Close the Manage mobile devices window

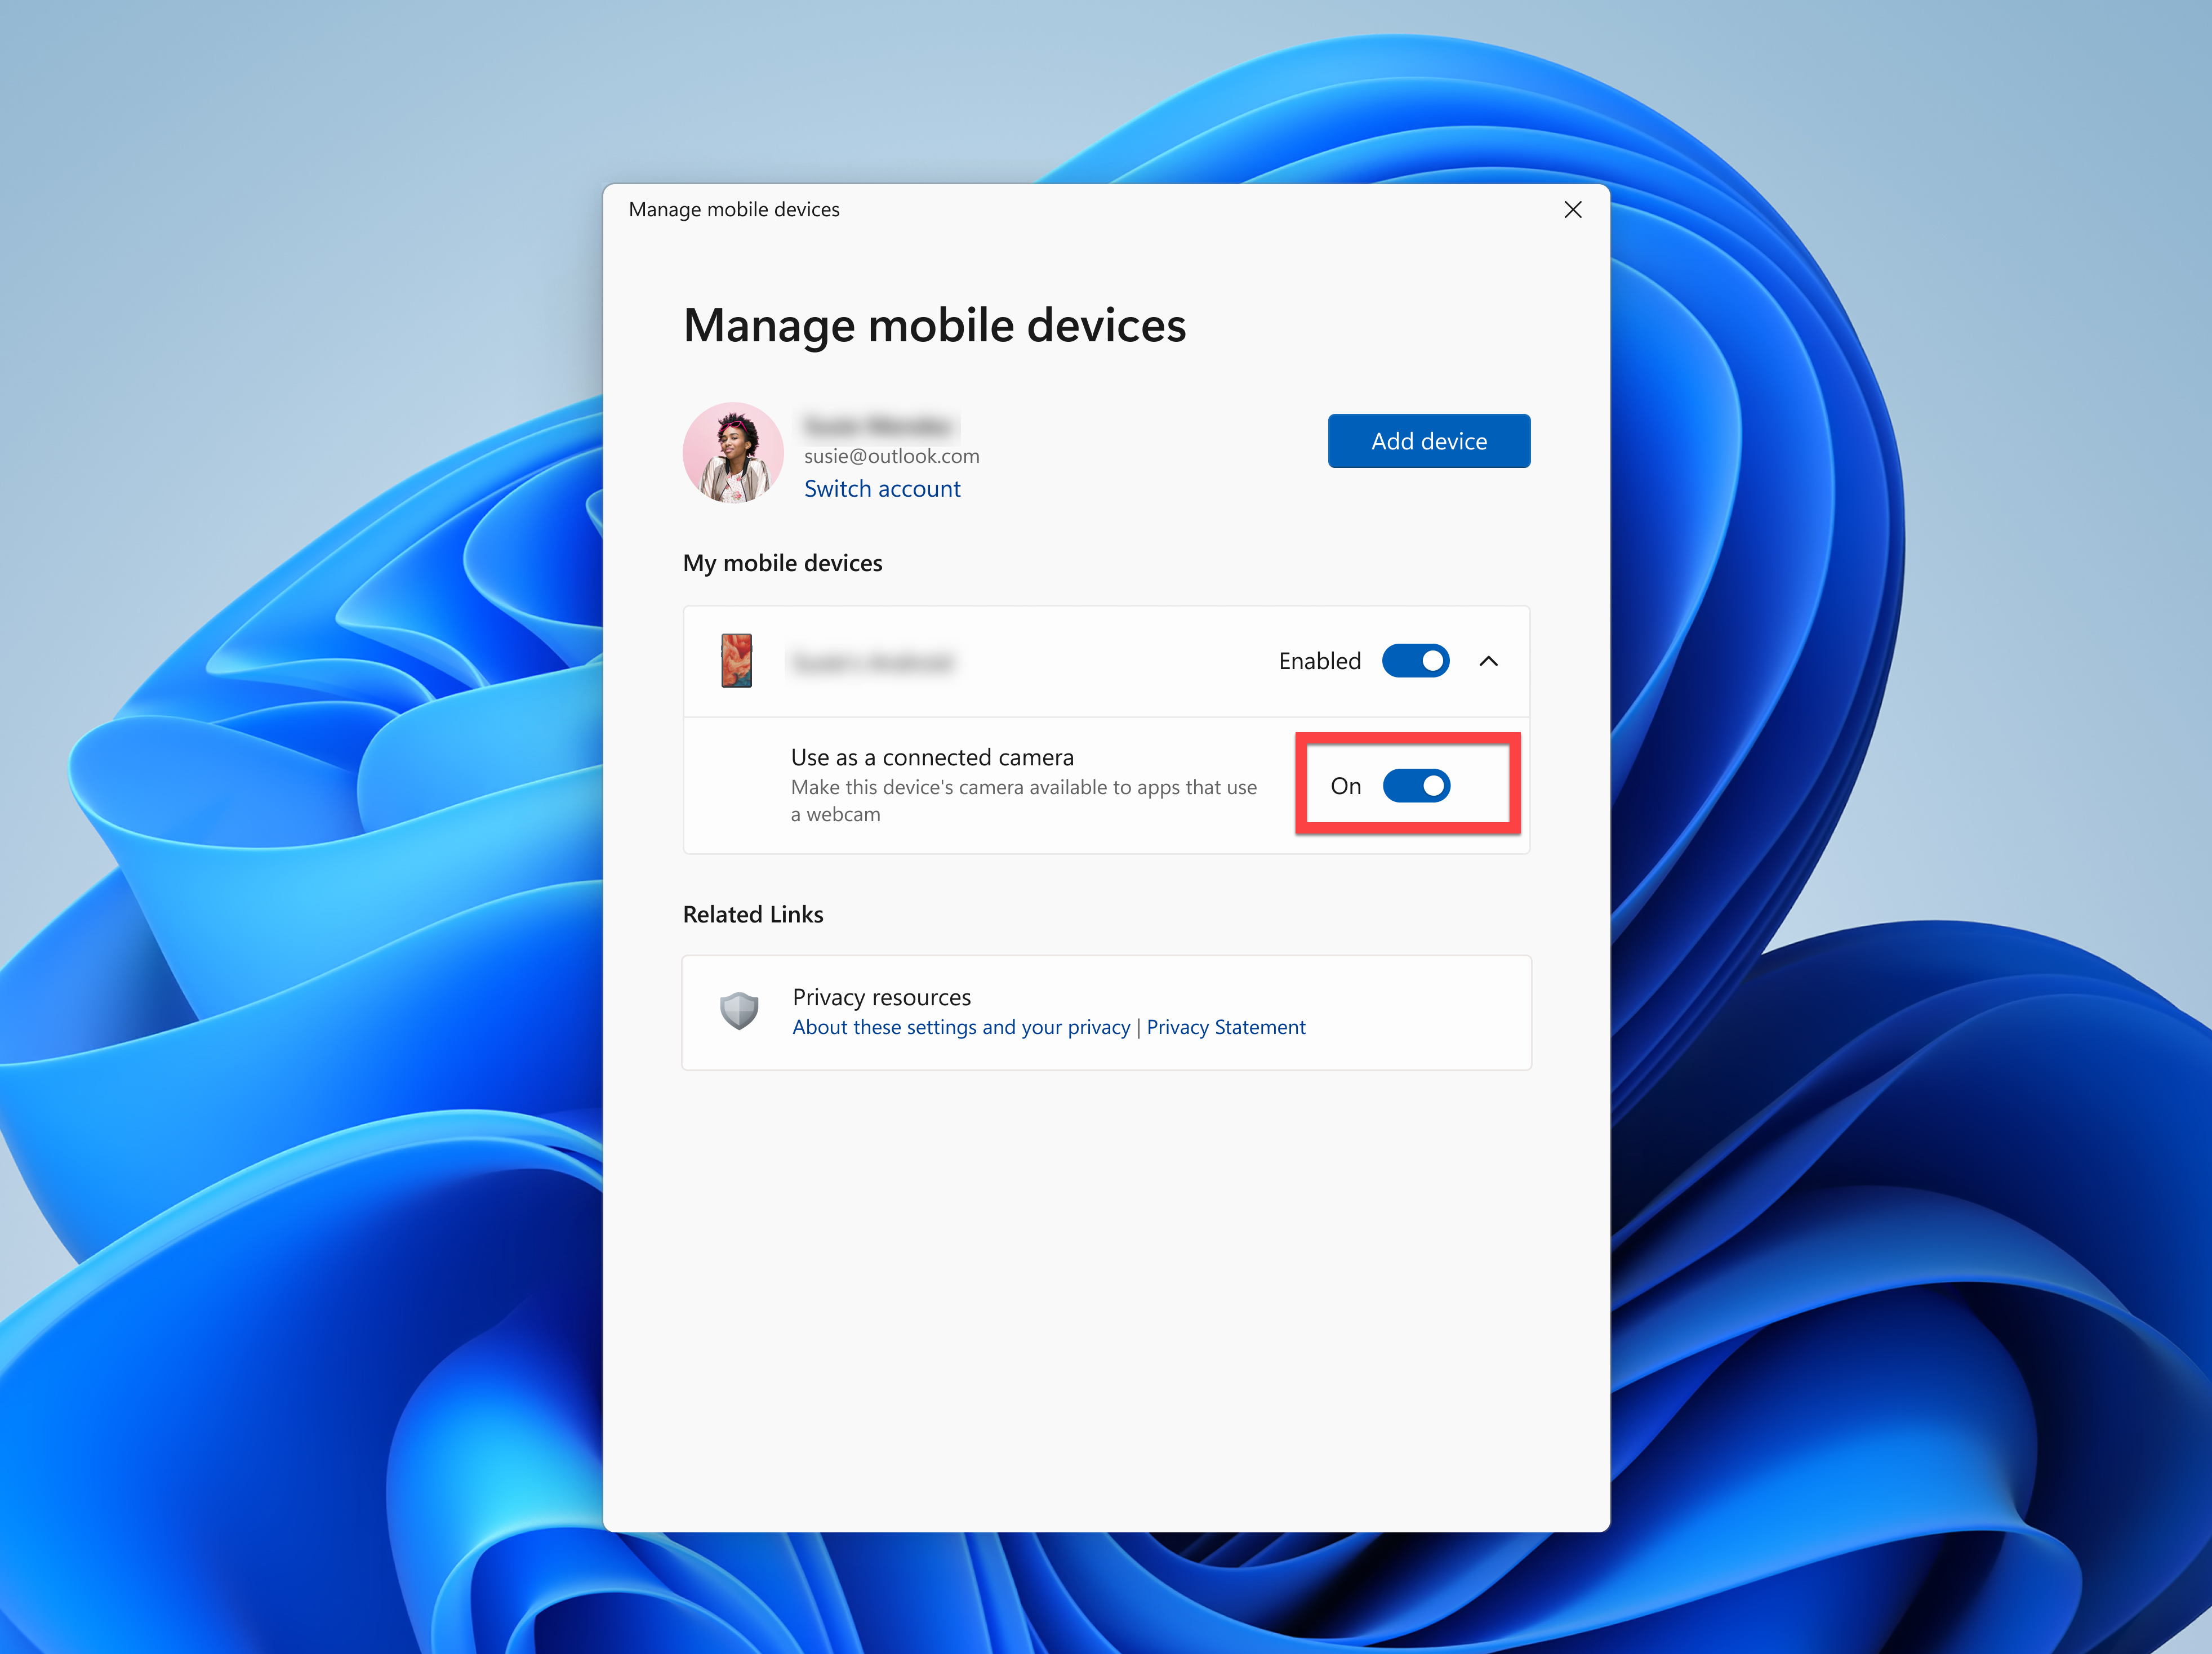pyautogui.click(x=1572, y=209)
